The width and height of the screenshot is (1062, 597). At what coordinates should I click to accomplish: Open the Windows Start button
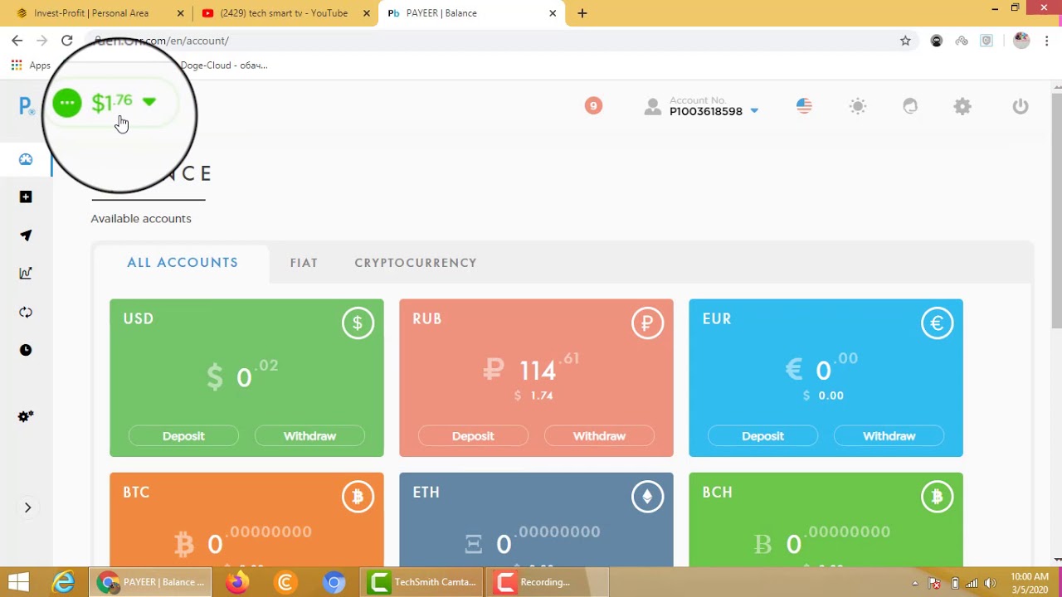(18, 582)
